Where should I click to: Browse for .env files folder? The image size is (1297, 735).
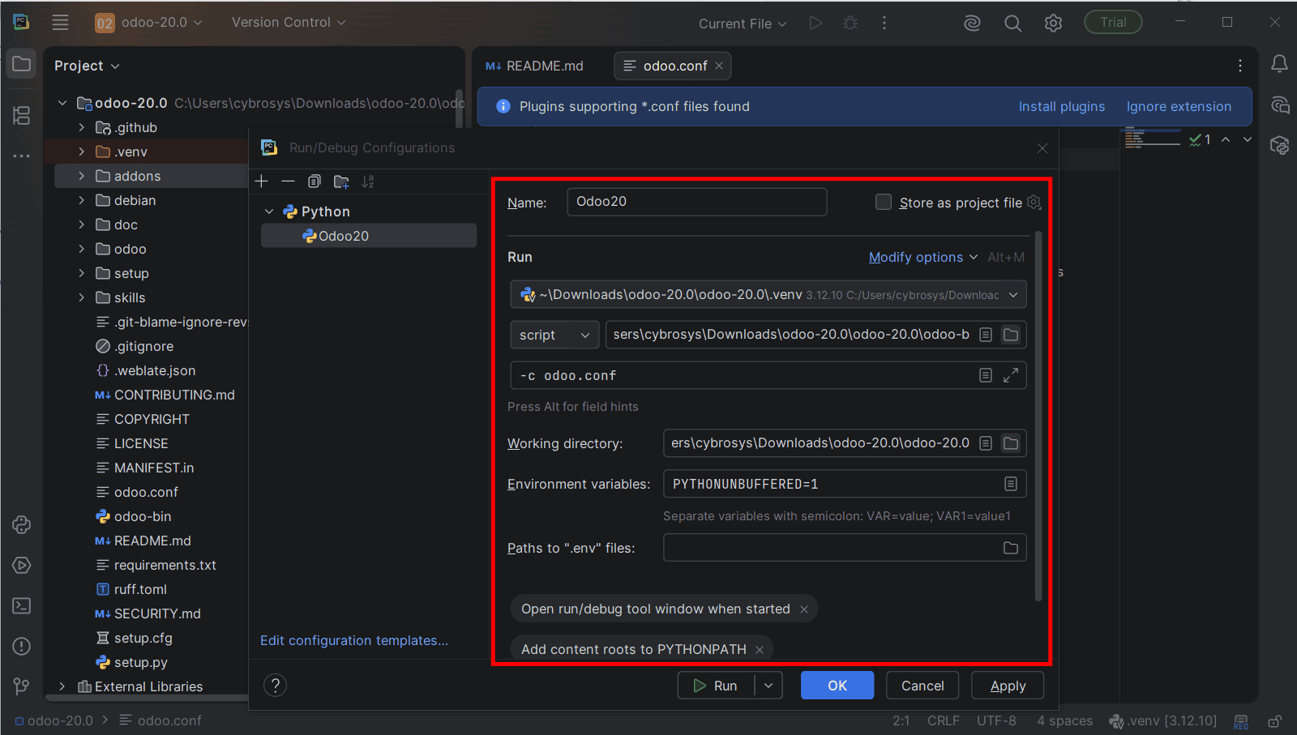tap(1011, 548)
